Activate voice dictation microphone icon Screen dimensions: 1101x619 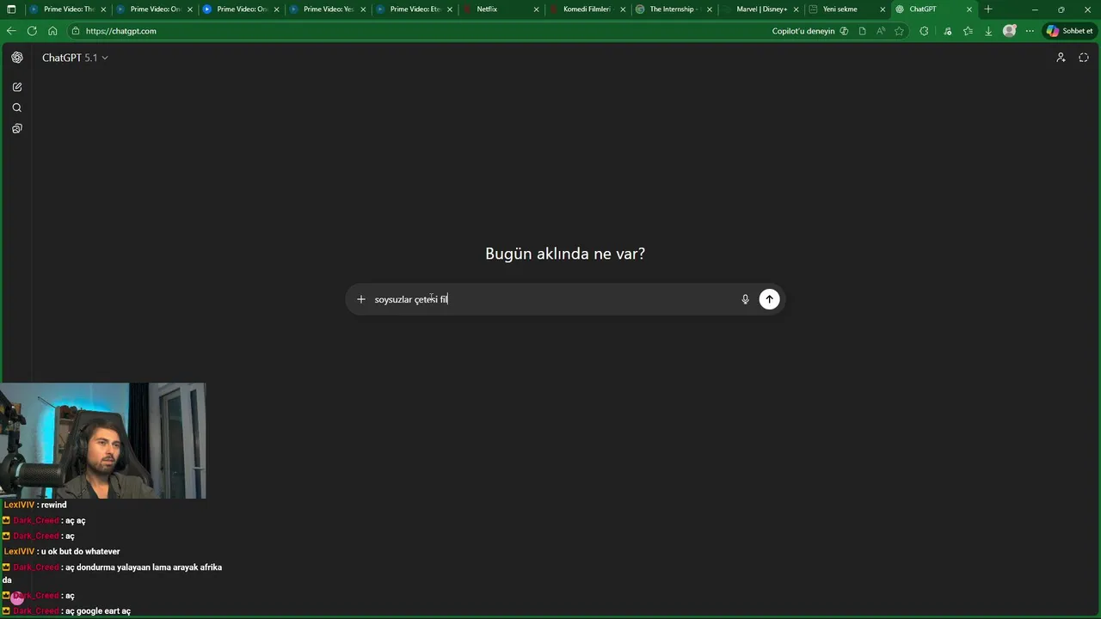745,299
